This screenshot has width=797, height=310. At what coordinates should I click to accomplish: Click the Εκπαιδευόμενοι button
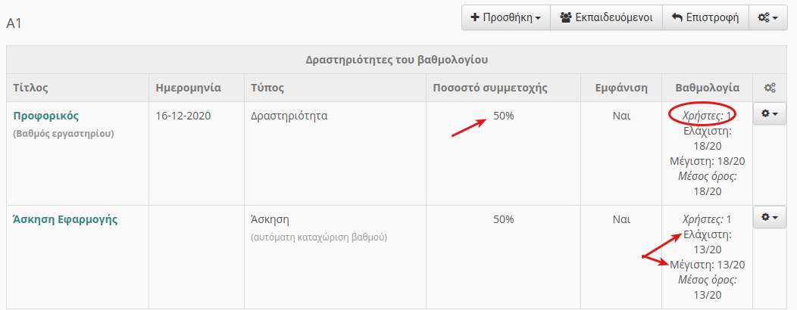point(606,17)
